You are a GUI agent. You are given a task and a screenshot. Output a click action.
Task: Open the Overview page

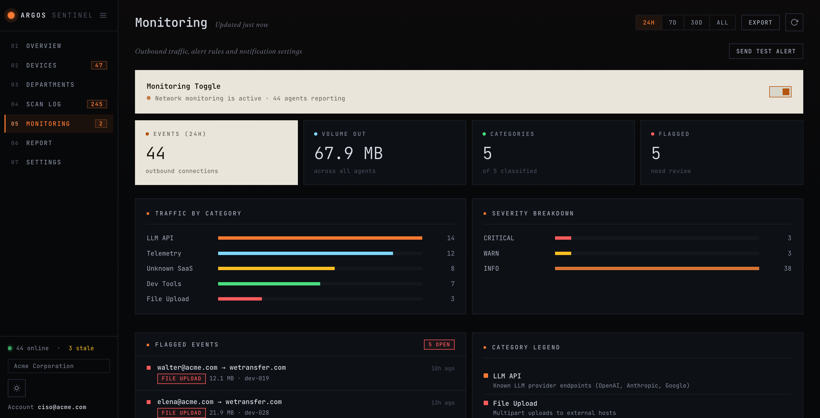click(59, 46)
